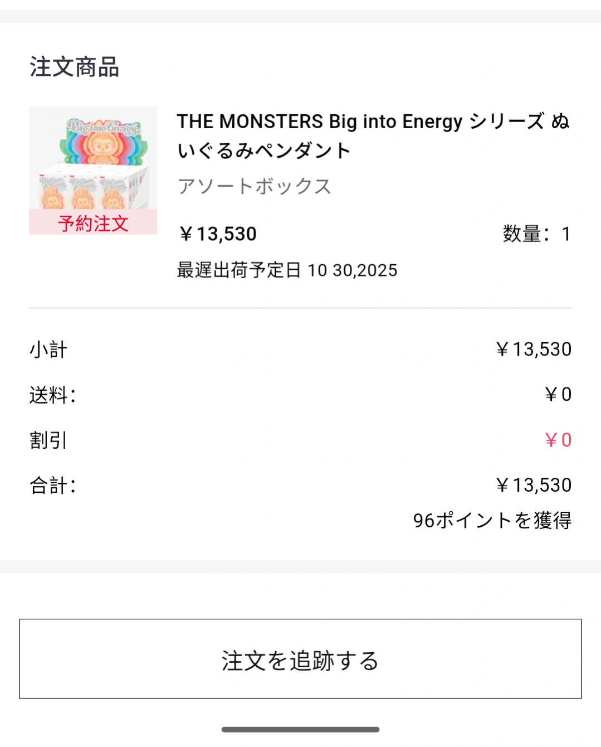Viewport: 601px width, 747px height.
Task: Click the 合計 total ¥13,530
Action: [534, 486]
